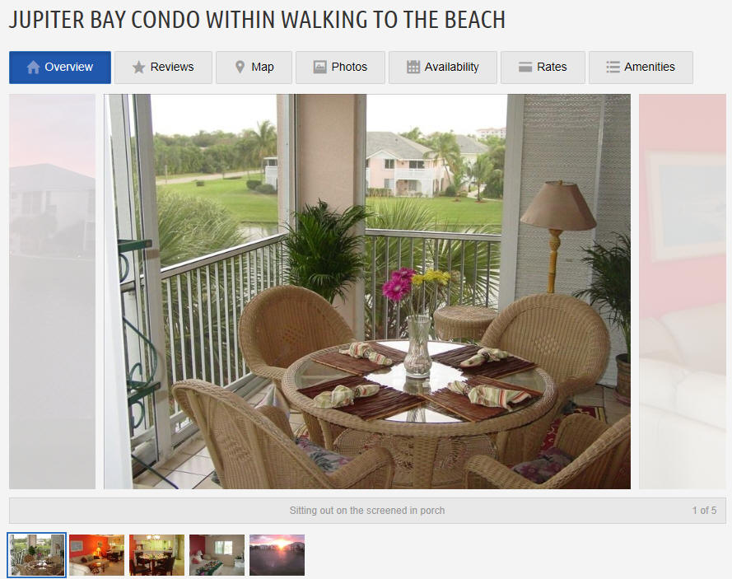Select the orange living room thumbnail
This screenshot has height=579, width=732.
click(x=96, y=555)
